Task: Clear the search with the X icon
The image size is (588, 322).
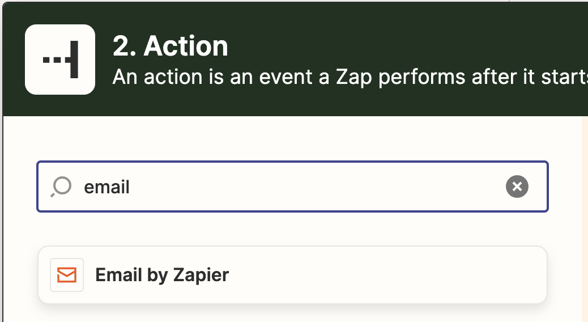Action: click(517, 187)
